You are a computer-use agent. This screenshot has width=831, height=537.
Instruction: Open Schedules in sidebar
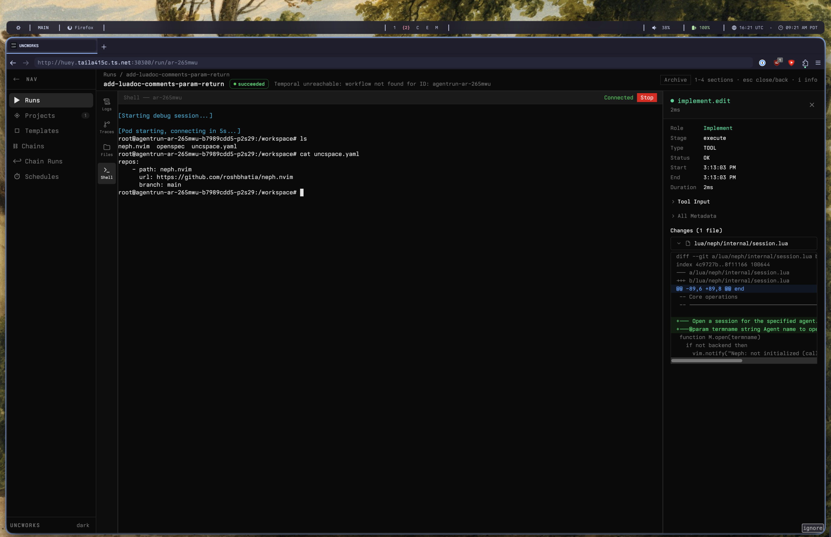coord(51,177)
